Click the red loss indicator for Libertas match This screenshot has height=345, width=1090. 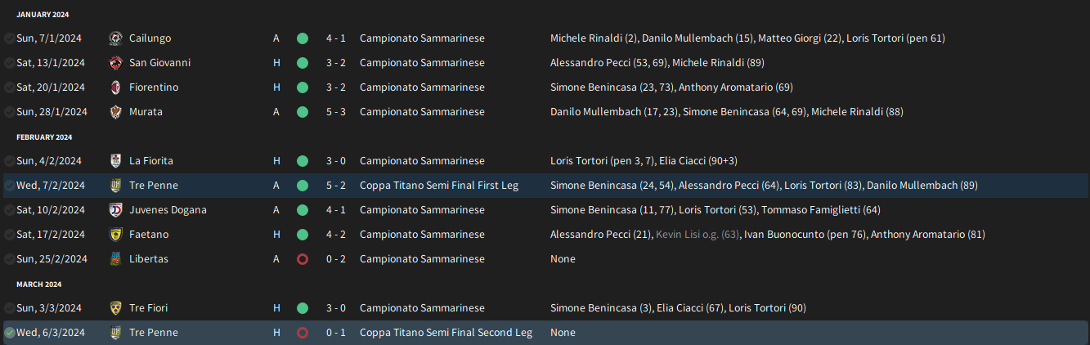pos(303,259)
